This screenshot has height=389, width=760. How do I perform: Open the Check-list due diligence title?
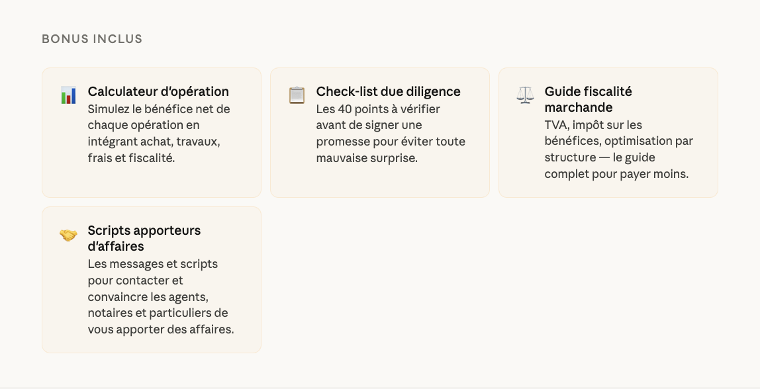click(388, 91)
